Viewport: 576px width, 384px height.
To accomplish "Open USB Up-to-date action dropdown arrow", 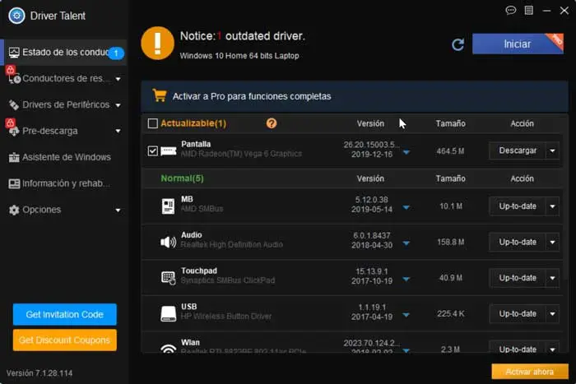I will [552, 314].
